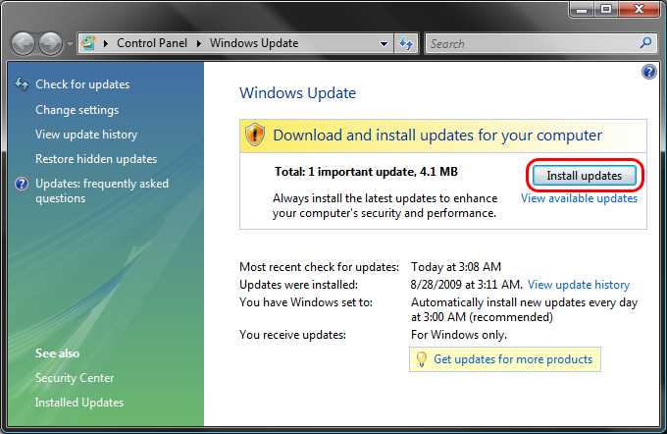Click View update history next to install date
The height and width of the screenshot is (434, 667).
579,285
